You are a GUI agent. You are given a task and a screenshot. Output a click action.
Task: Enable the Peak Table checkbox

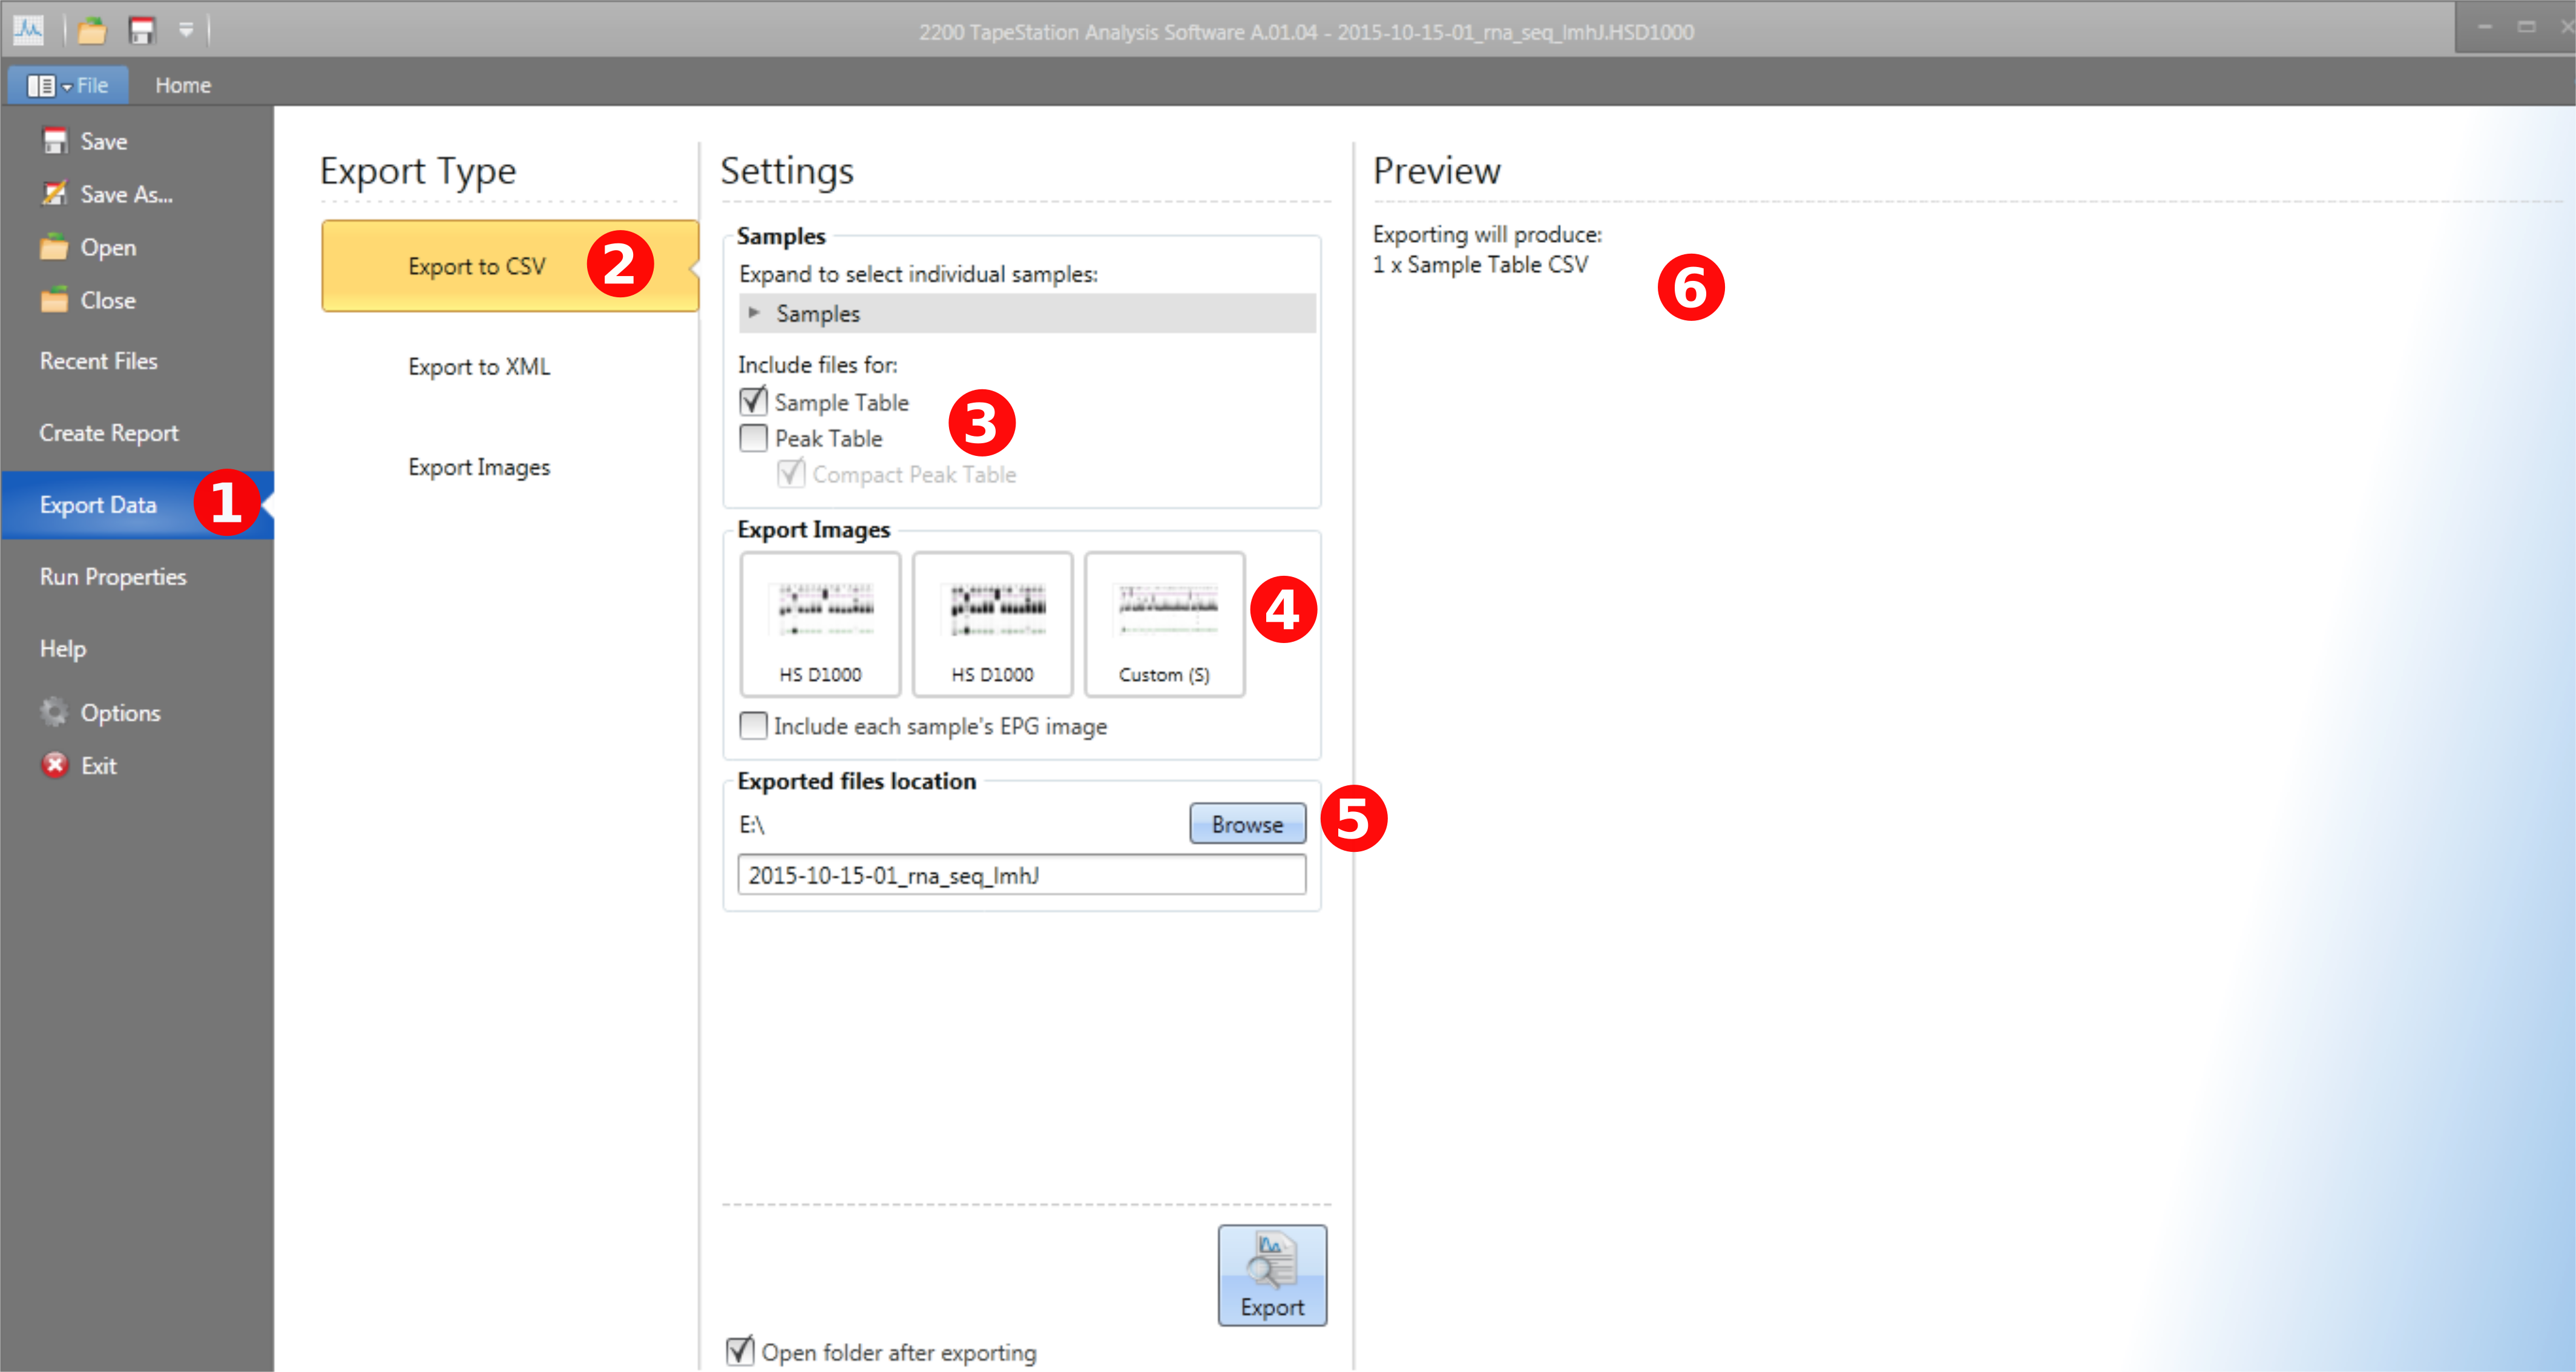point(753,438)
